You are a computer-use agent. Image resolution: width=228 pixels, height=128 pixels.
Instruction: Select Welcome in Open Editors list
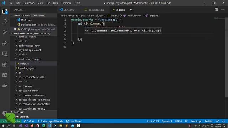pos(26,20)
